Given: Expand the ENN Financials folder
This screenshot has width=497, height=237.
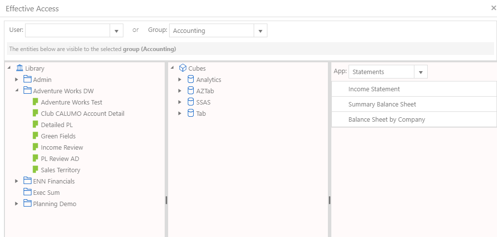Looking at the screenshot, I should click(17, 181).
